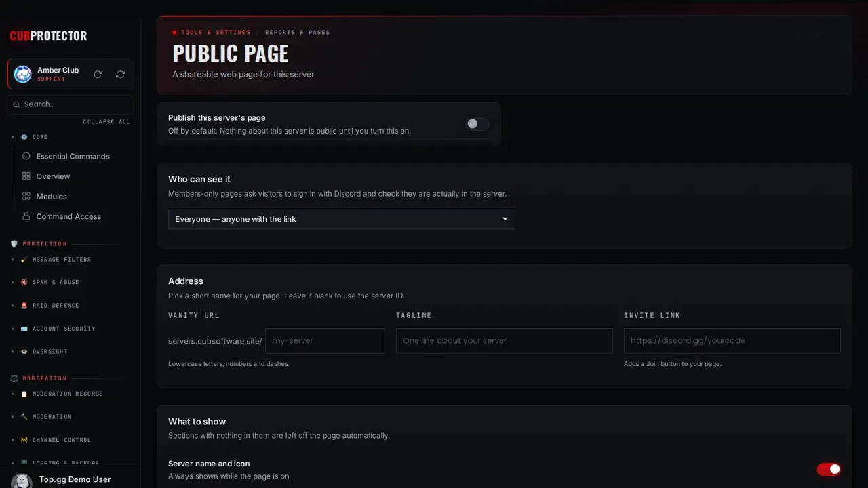The image size is (868, 488).
Task: Click the eye icon for Oversight
Action: [24, 352]
